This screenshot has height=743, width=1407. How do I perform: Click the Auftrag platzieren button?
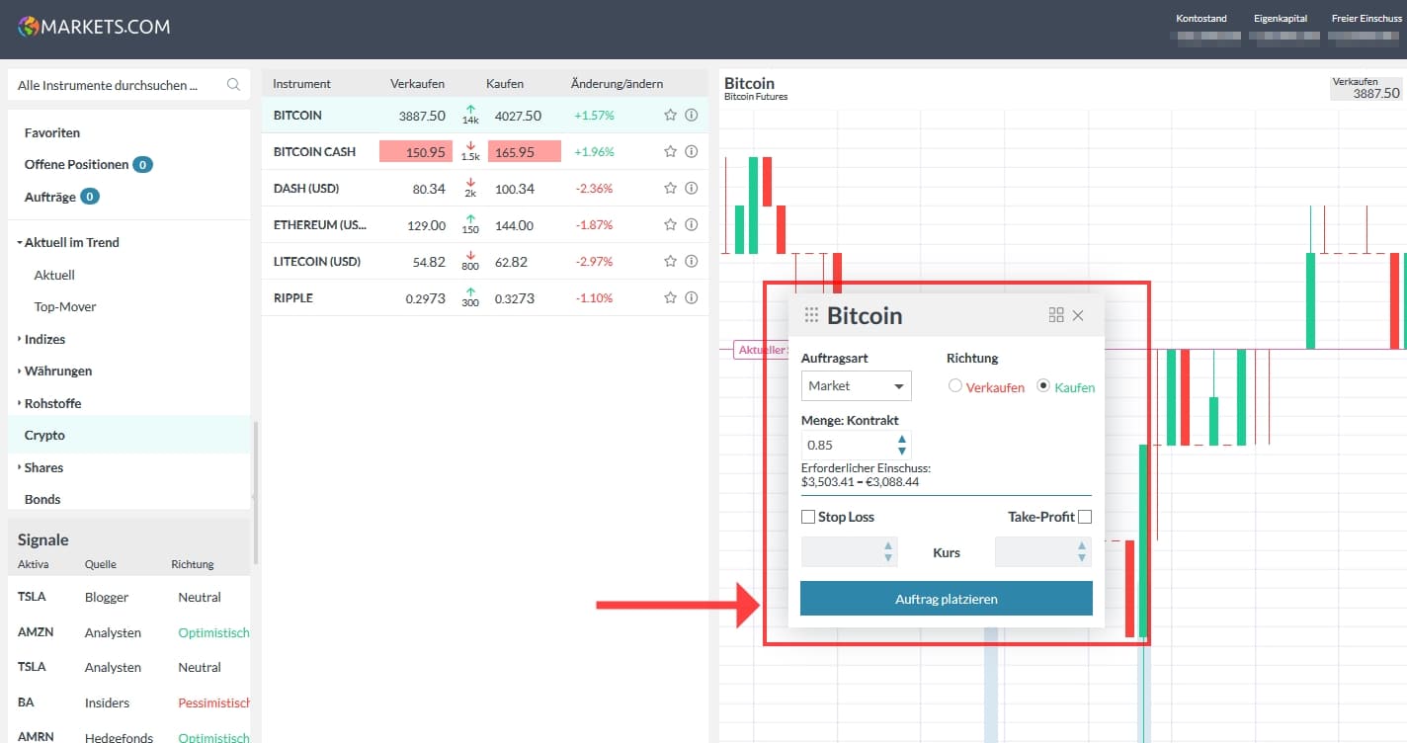tap(947, 599)
